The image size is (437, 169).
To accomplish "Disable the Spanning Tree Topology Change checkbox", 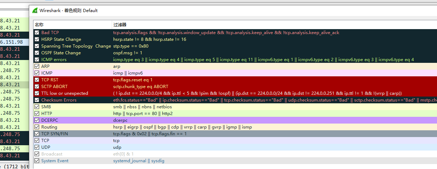I will (x=37, y=46).
